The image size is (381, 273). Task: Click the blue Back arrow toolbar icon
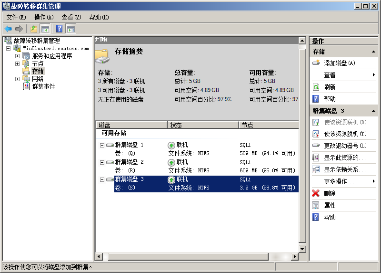(8, 29)
